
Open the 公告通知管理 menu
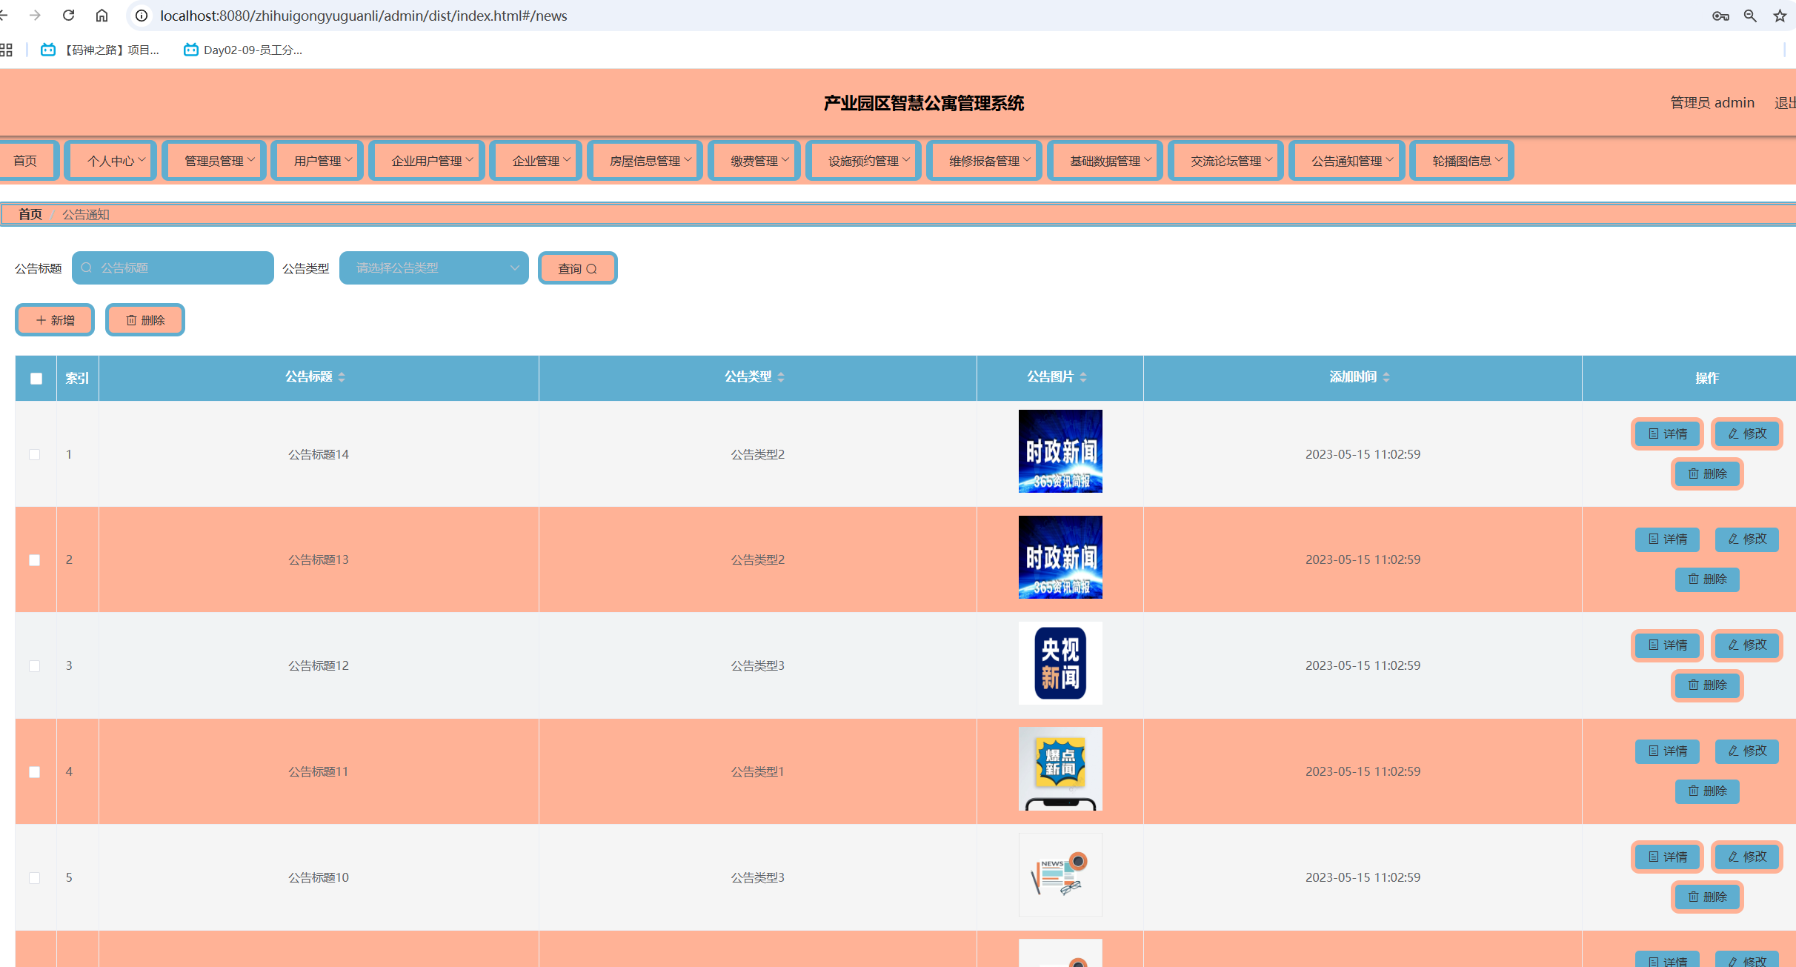click(1346, 161)
